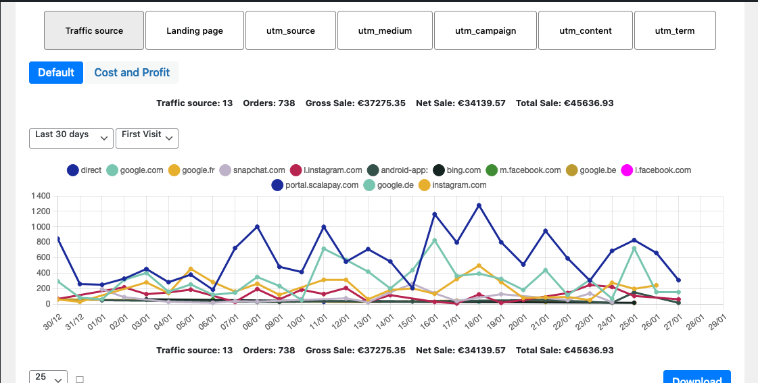This screenshot has height=383, width=758.
Task: Open the 25 rows-per-page dropdown
Action: (x=48, y=378)
